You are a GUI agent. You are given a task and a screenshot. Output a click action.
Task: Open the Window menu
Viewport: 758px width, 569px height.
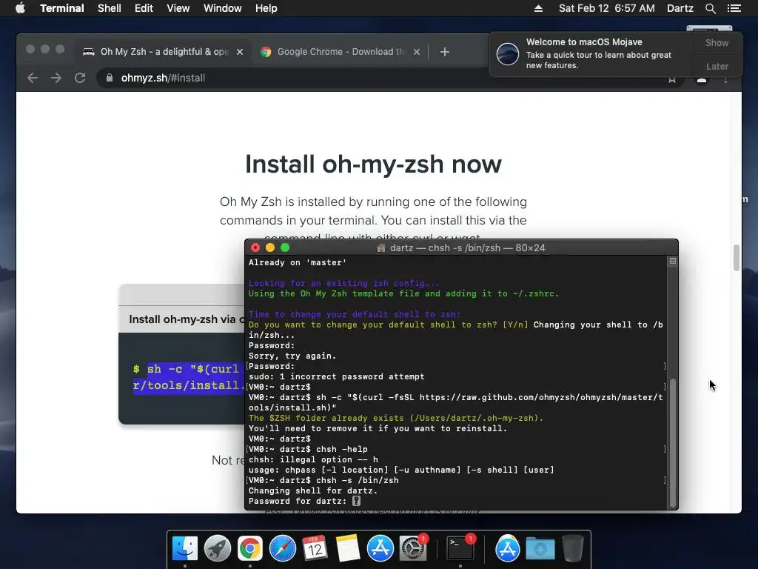(222, 8)
